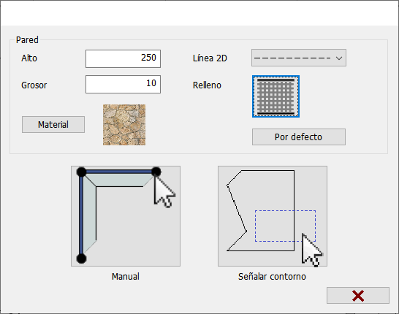Click the blank white title bar area
Image resolution: width=399 pixels, height=314 pixels.
tap(199, 13)
